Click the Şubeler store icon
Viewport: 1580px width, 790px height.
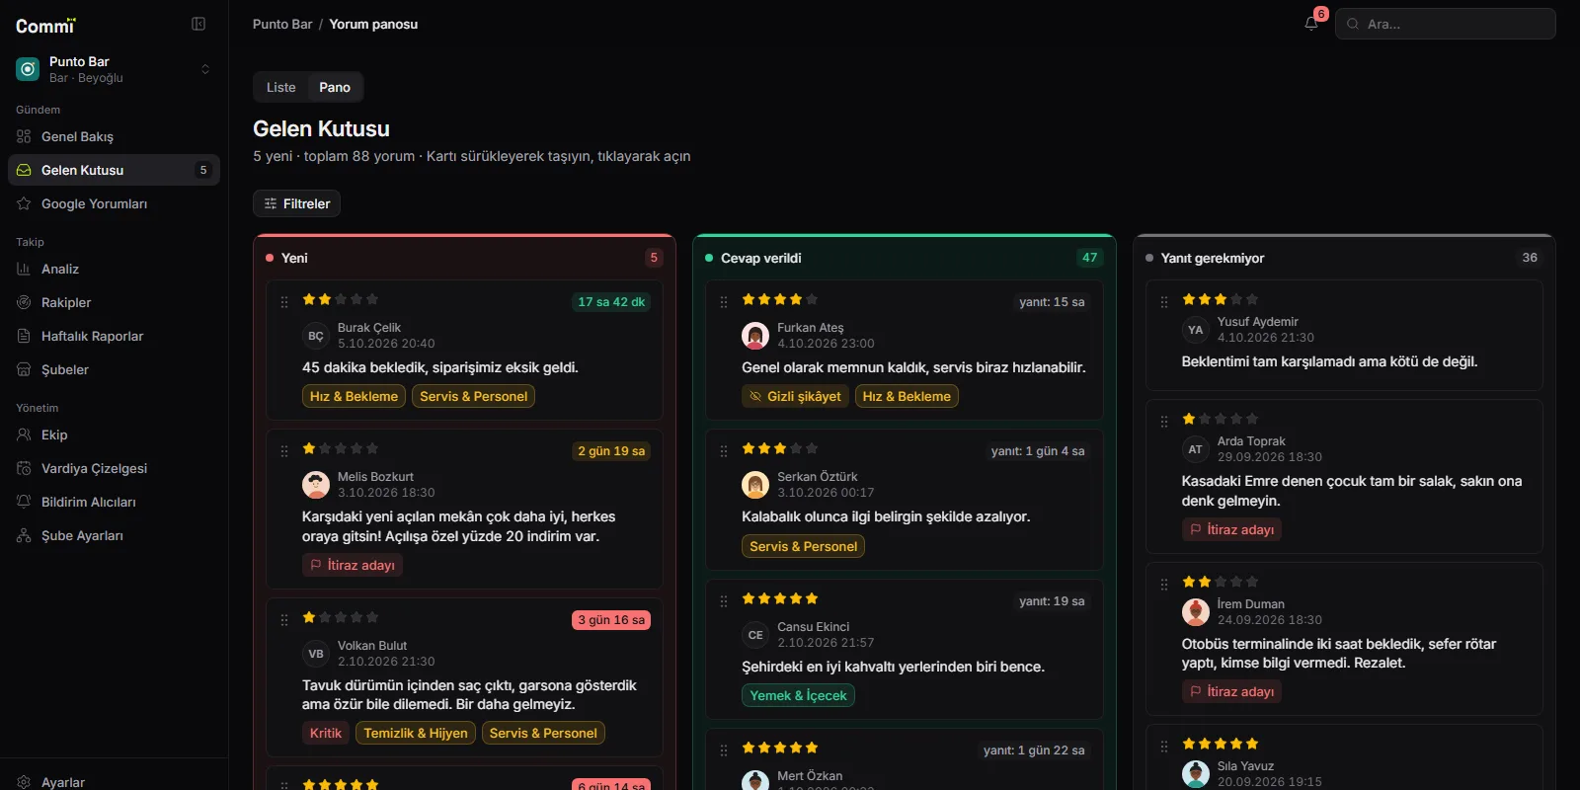24,369
